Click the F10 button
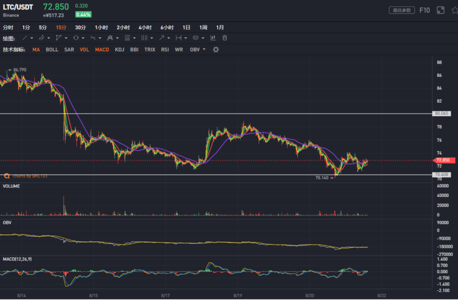458x300 pixels. 424,10
